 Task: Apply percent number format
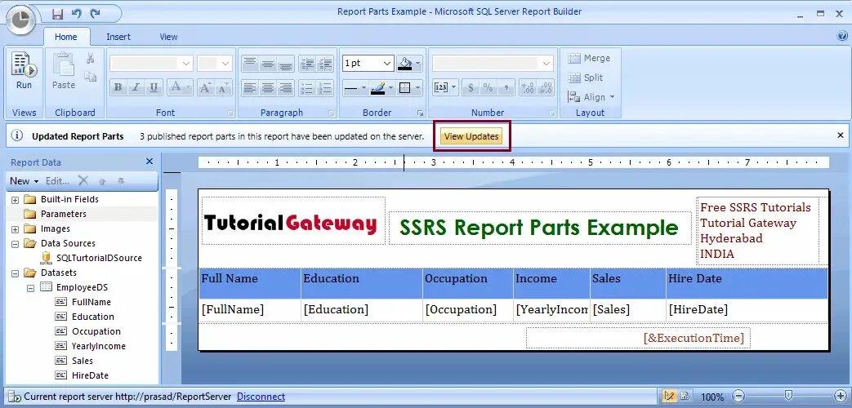pos(488,87)
